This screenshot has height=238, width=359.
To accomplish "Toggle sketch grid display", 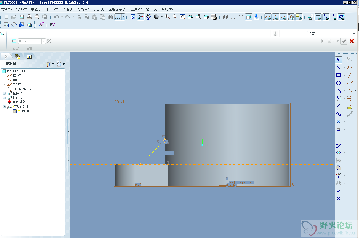I will [x=334, y=17].
